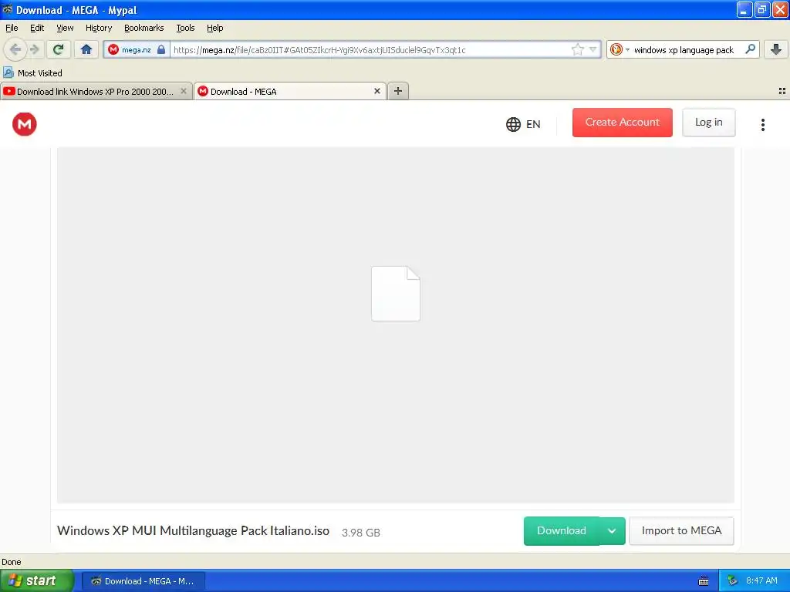Screen dimensions: 790x592
Task: Open the URL history dropdown arrow
Action: [593, 49]
